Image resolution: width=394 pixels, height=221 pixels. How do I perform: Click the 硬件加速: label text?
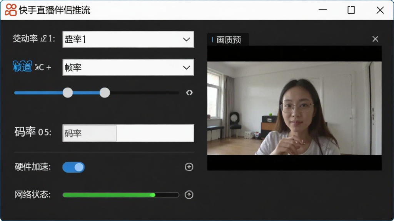tap(33, 167)
